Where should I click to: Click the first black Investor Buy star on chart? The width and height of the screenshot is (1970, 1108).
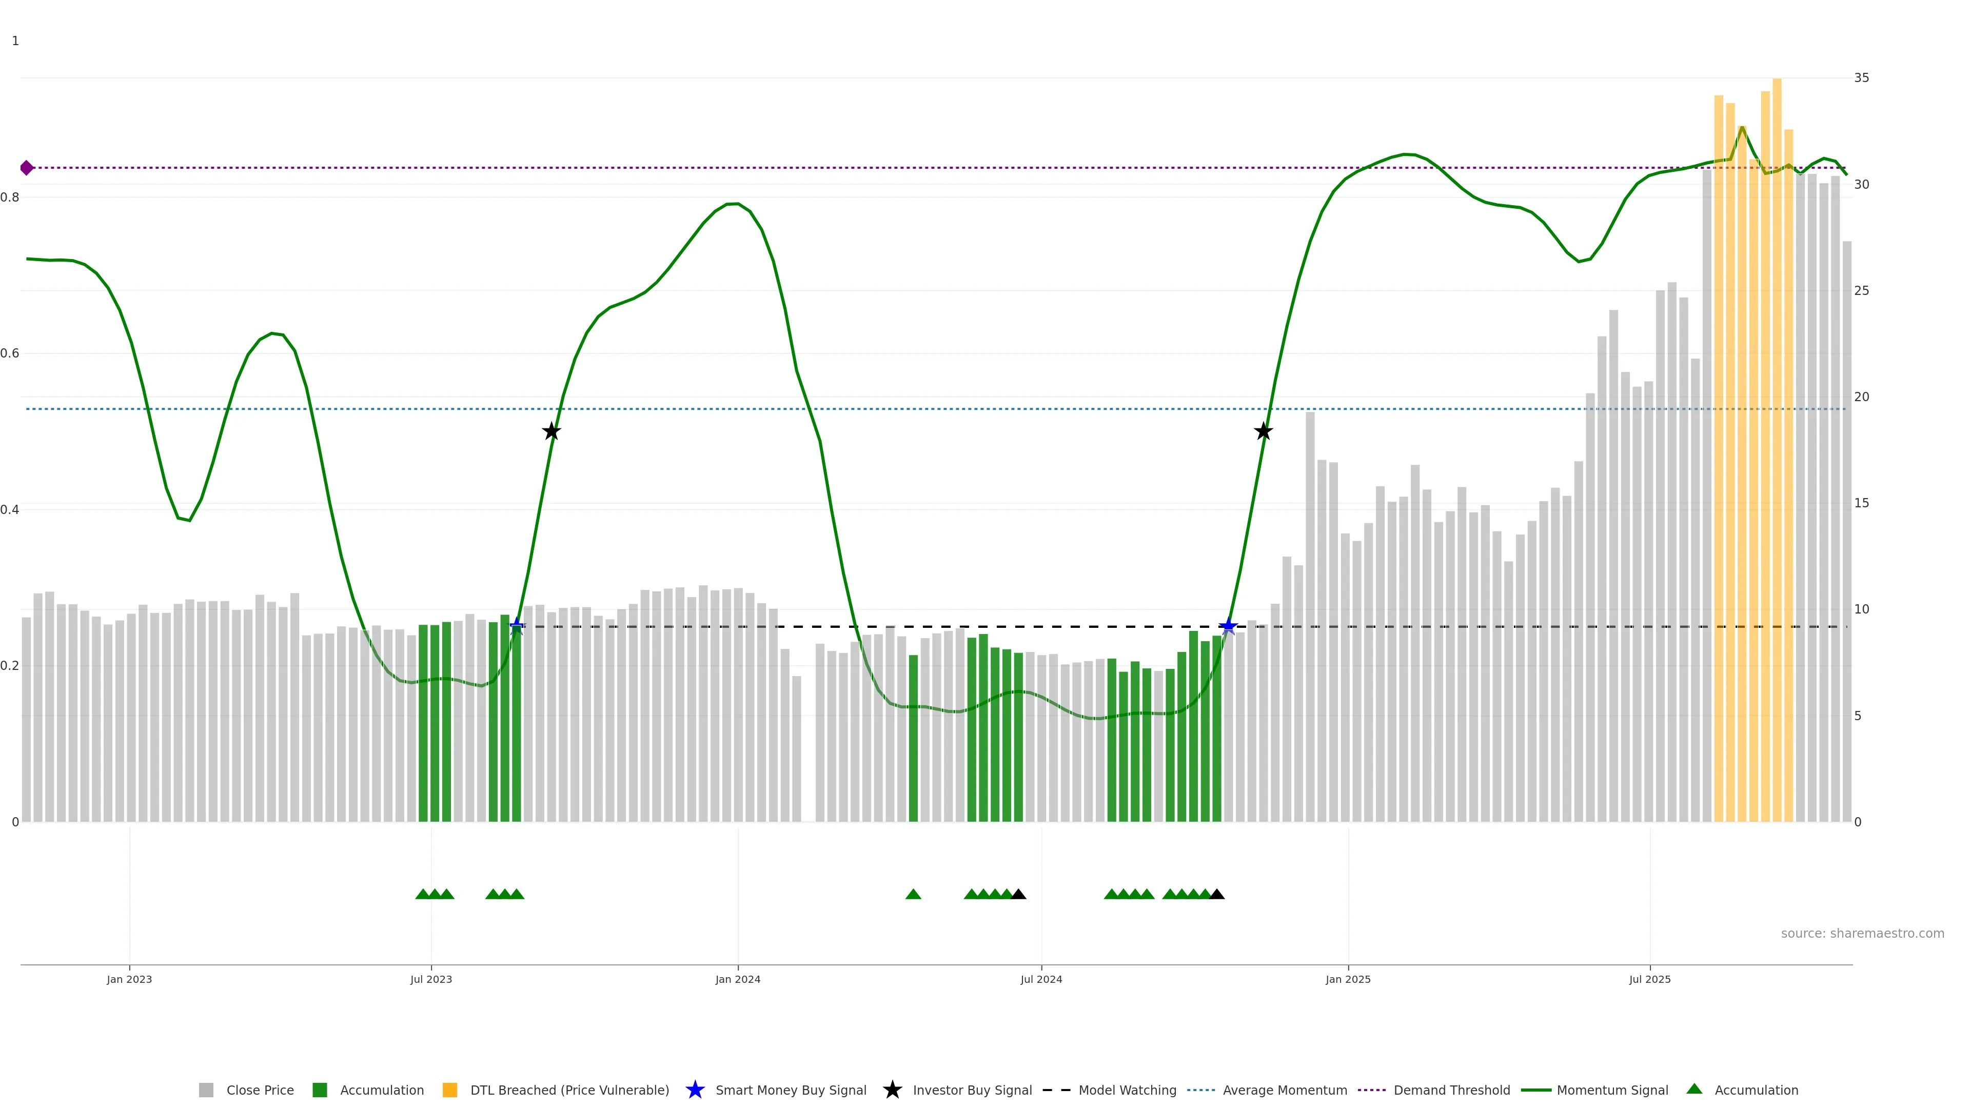coord(551,432)
